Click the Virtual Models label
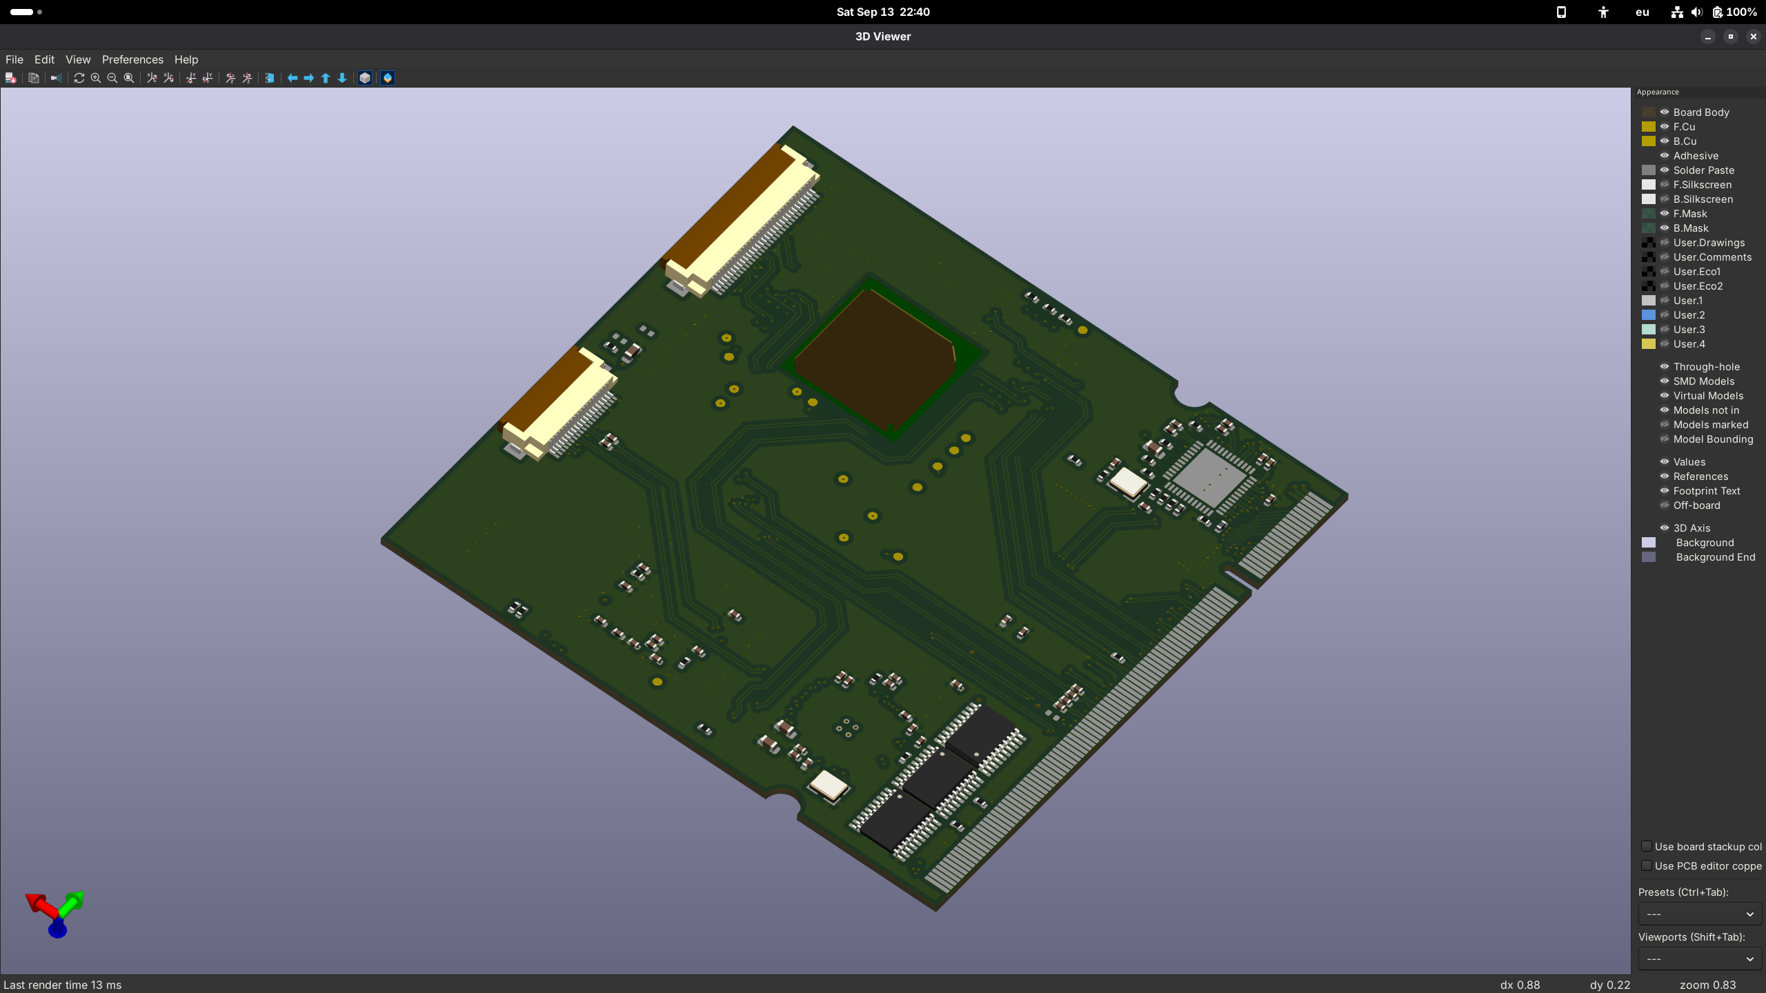 click(1708, 395)
